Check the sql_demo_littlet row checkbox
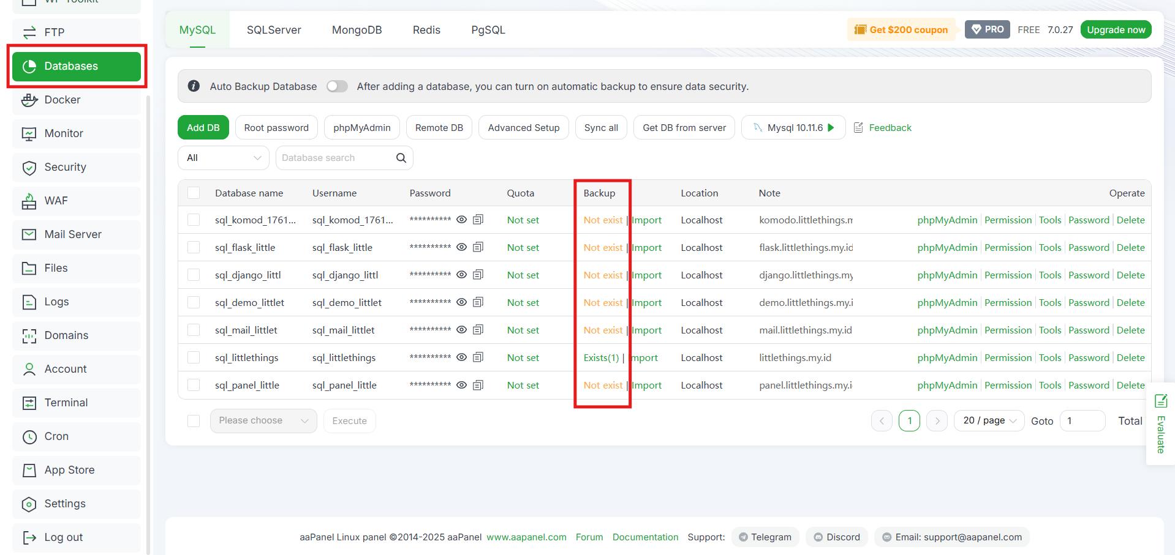This screenshot has height=555, width=1175. click(x=194, y=302)
